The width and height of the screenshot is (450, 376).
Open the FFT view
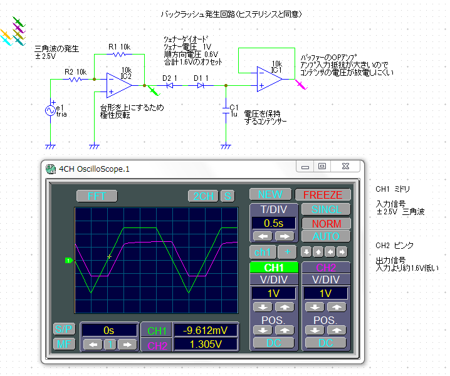tap(97, 196)
